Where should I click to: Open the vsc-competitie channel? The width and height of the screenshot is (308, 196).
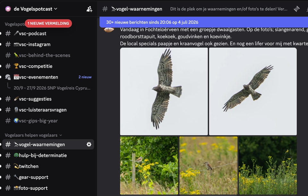pos(48,66)
